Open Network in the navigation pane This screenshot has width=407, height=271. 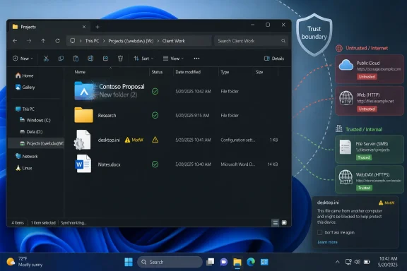point(26,156)
